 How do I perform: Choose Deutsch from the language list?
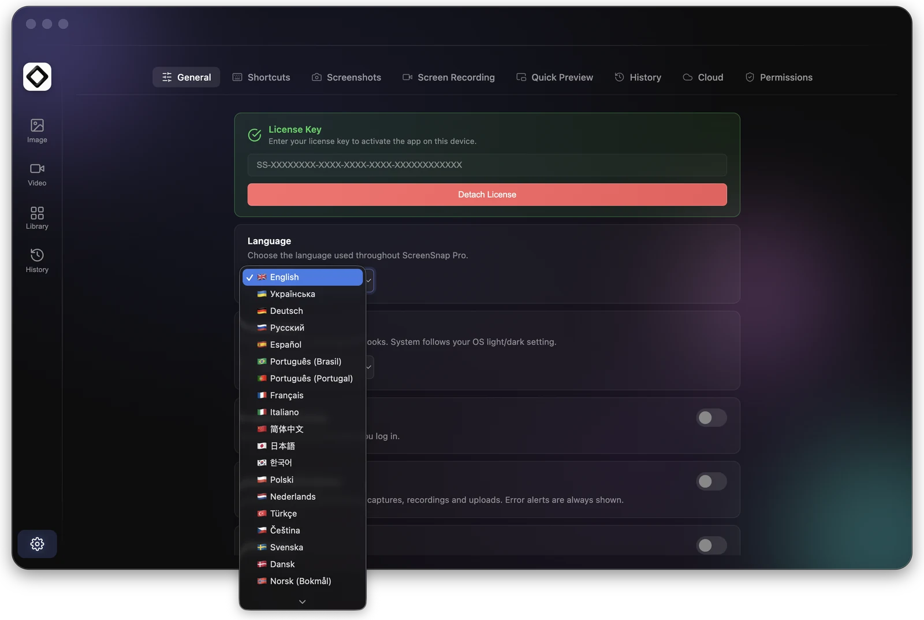tap(303, 311)
